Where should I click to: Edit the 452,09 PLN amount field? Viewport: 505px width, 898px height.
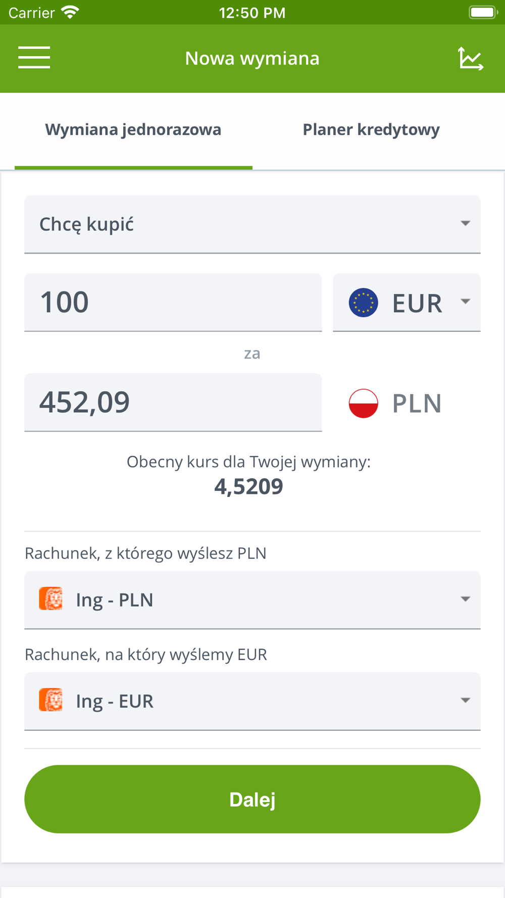pyautogui.click(x=173, y=403)
